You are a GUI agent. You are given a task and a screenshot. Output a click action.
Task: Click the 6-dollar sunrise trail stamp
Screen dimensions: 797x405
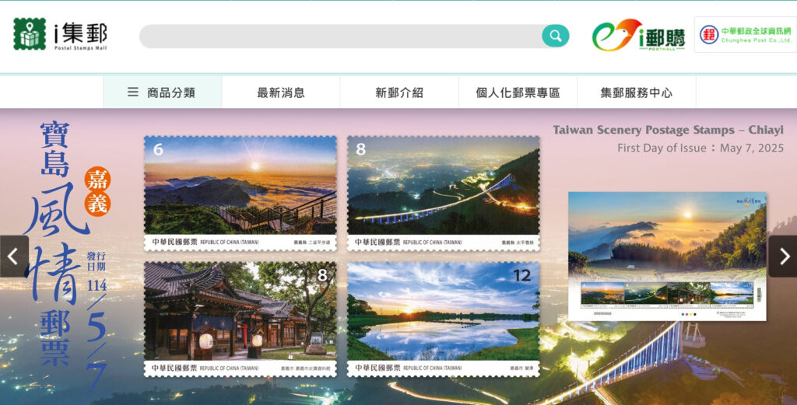pos(241,193)
